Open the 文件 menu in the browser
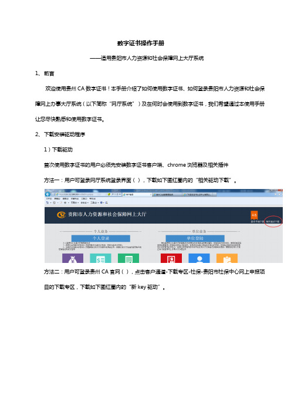 click(x=49, y=199)
